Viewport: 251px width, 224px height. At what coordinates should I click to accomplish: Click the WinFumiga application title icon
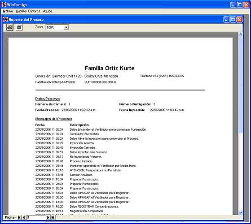click(4, 5)
